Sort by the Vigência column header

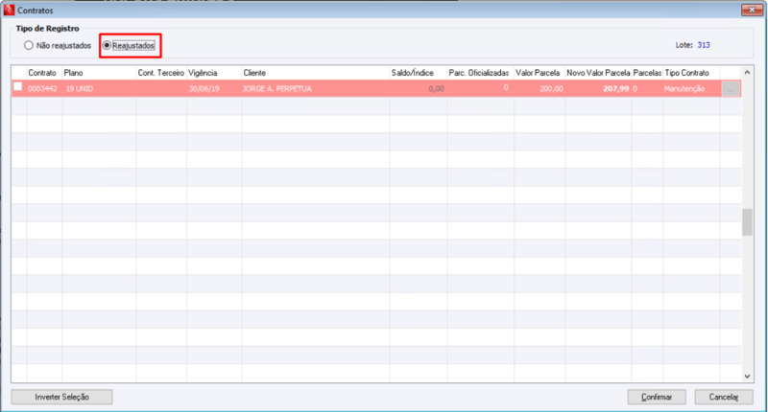pos(214,73)
